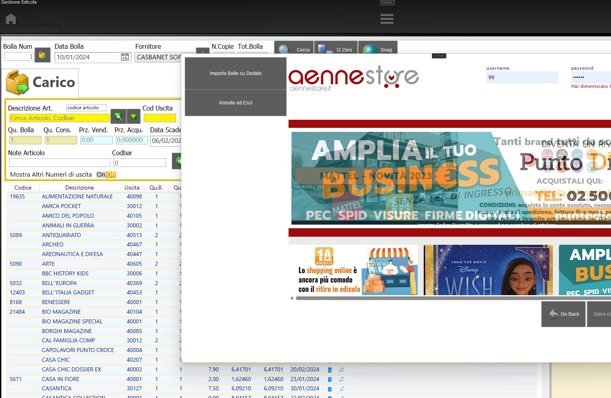Screen dimensions: 611x398
Task: Open the Disney Wish movie banner
Action: (488, 270)
